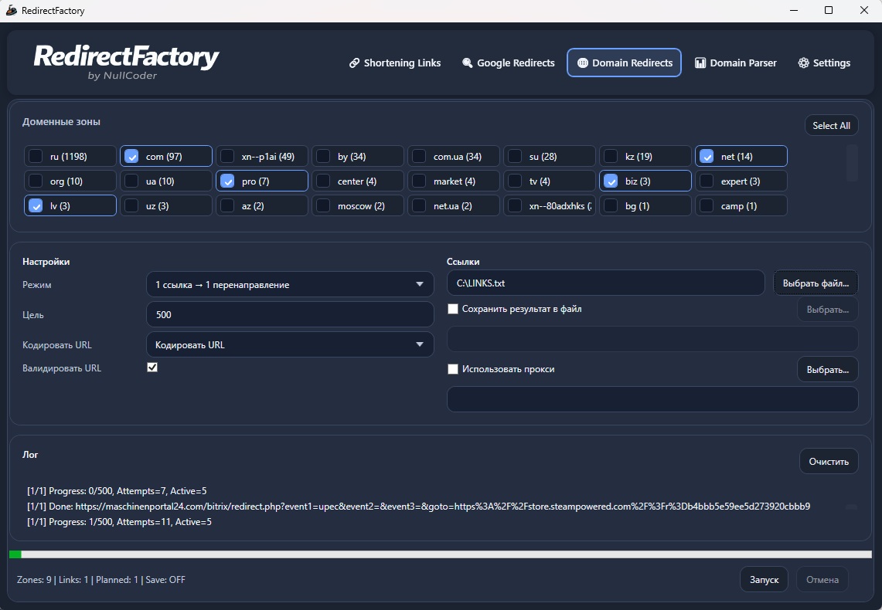Screen dimensions: 882x610
Task: Toggle the Валидировать URL checkbox
Action: 152,368
